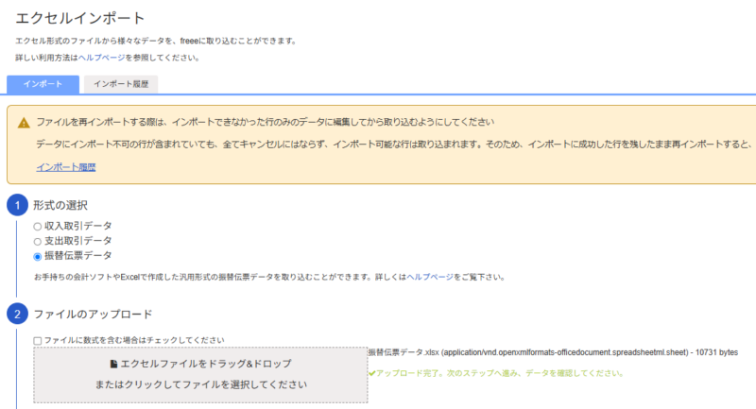Open the インポート履歴 tab
The height and width of the screenshot is (409, 756).
pyautogui.click(x=121, y=84)
